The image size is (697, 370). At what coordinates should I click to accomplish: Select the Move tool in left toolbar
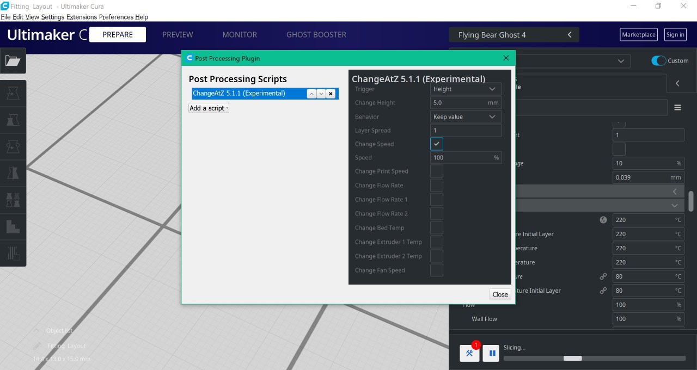pyautogui.click(x=13, y=94)
